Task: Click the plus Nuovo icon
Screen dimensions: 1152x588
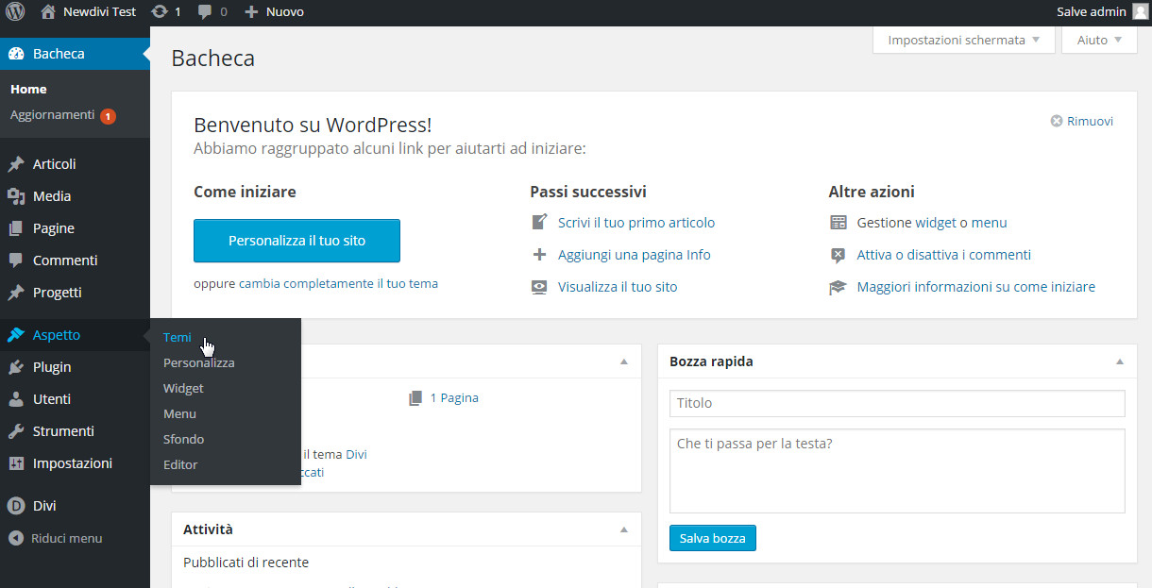Action: pos(251,12)
